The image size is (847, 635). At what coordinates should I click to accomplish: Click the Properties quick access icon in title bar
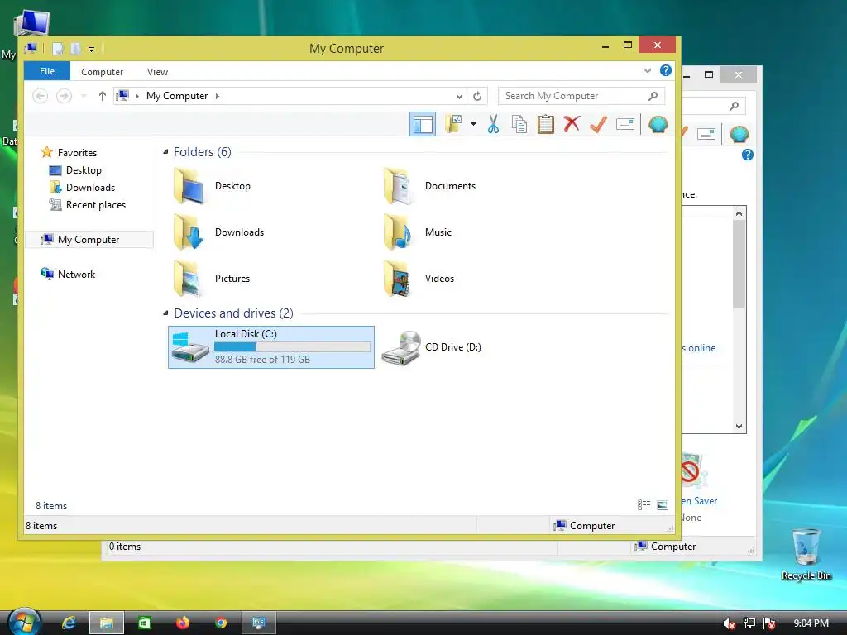pyautogui.click(x=58, y=49)
